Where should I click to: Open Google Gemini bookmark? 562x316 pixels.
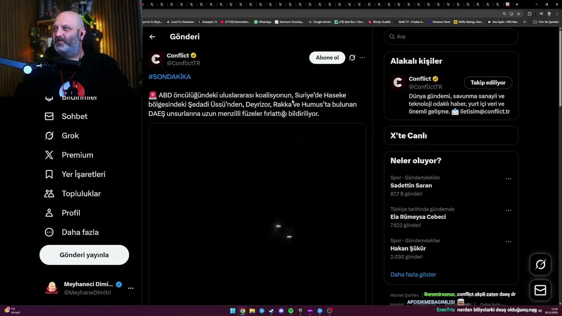pyautogui.click(x=320, y=22)
